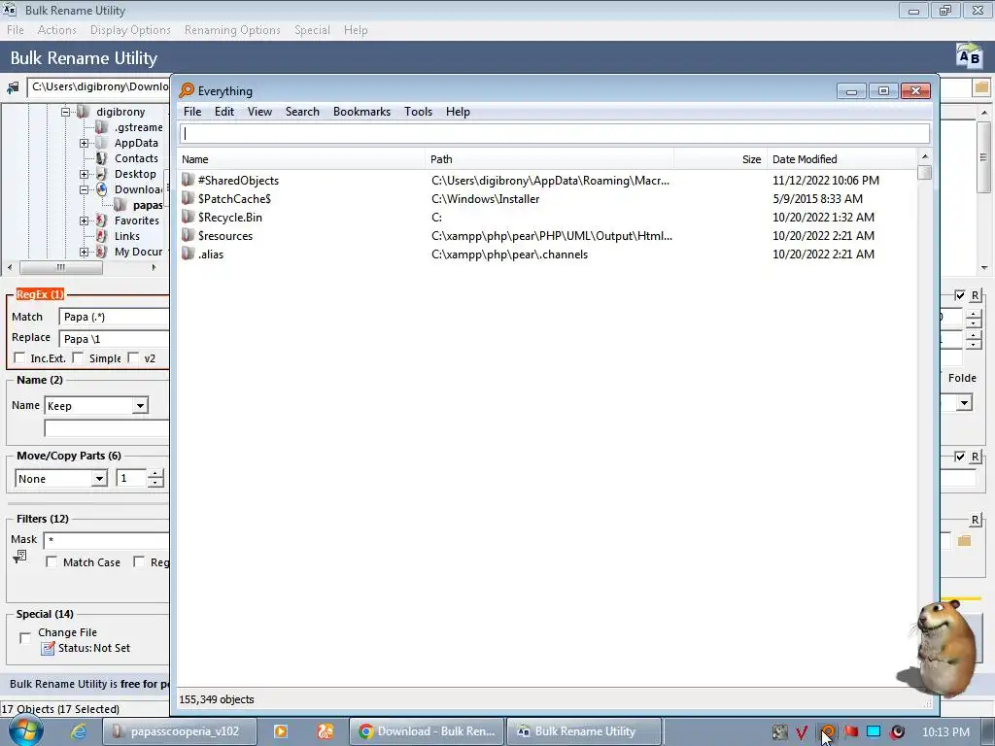Viewport: 995px width, 746px height.
Task: Open media player taskbar icon
Action: pyautogui.click(x=281, y=731)
